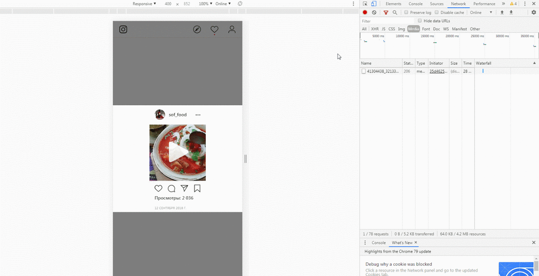Open the Network panel throttling dropdown

pos(481,12)
